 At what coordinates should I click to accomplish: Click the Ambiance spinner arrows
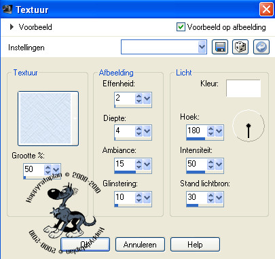coord(139,165)
